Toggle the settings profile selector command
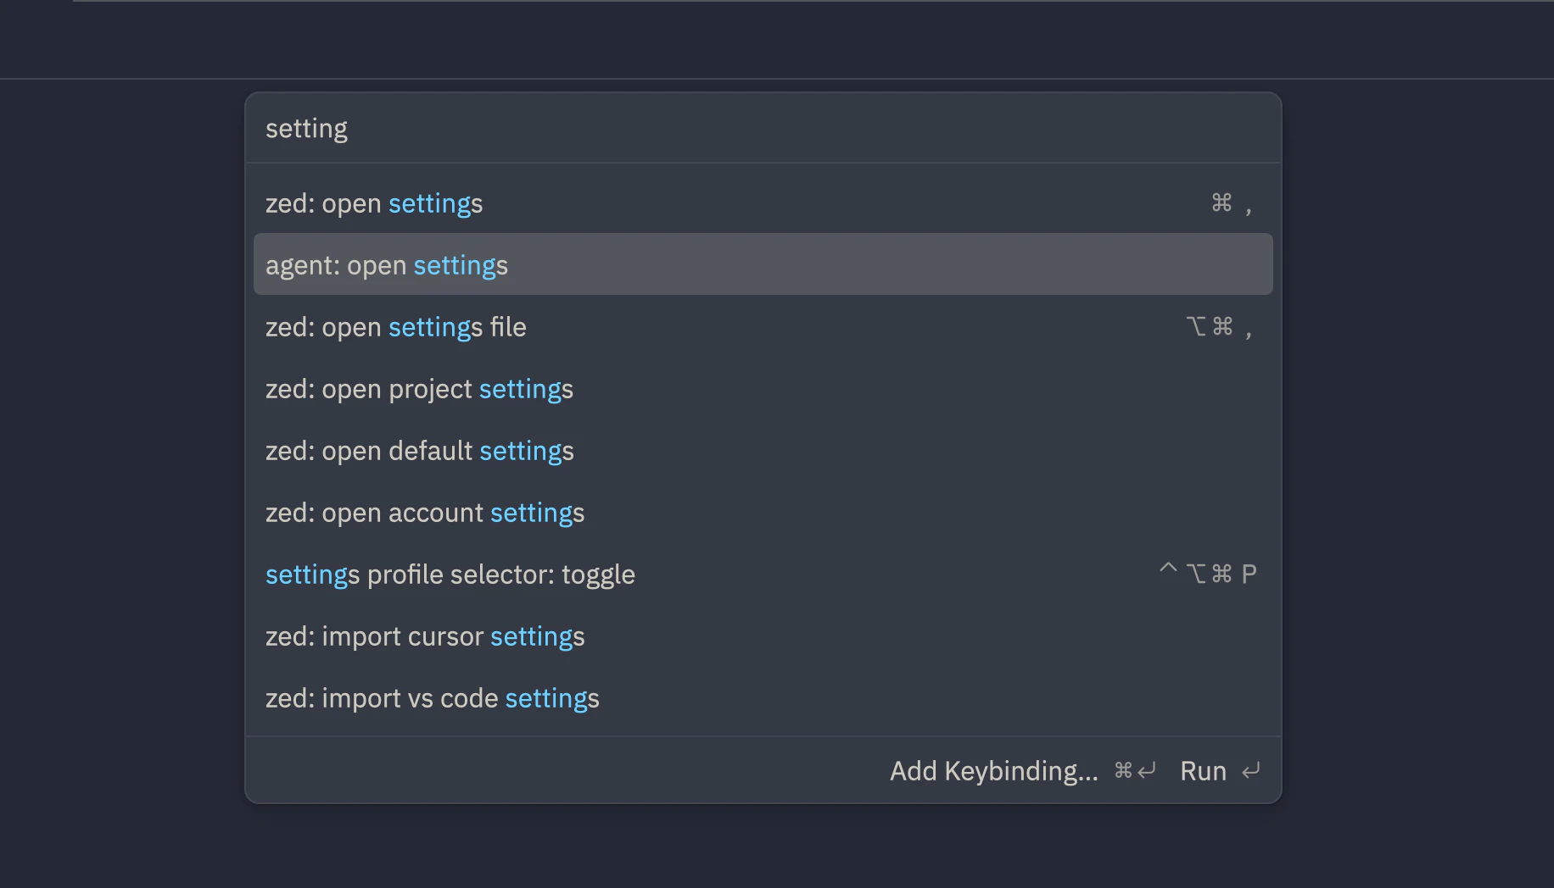The height and width of the screenshot is (888, 1554). coord(450,574)
